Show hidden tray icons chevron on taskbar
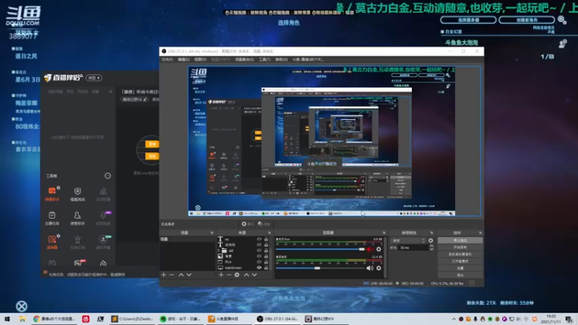Screen dimensions: 578x325 (x=454, y=319)
